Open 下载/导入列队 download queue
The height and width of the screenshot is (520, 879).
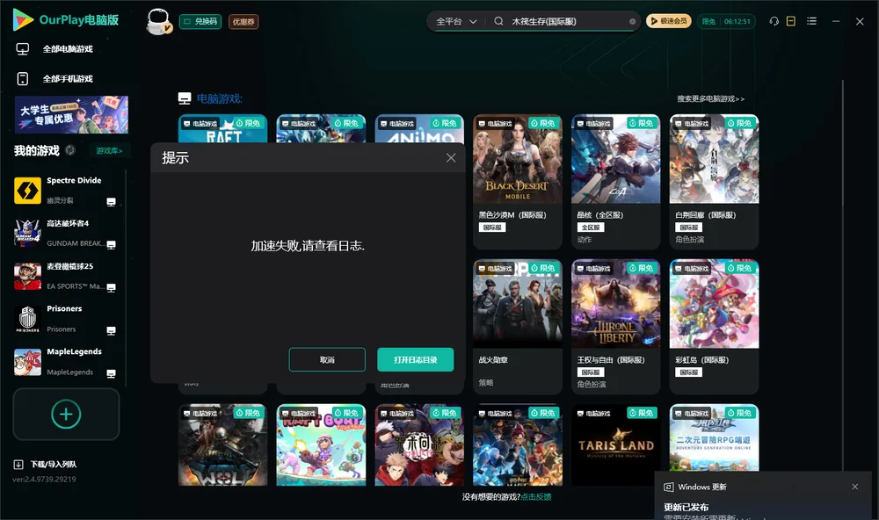46,464
